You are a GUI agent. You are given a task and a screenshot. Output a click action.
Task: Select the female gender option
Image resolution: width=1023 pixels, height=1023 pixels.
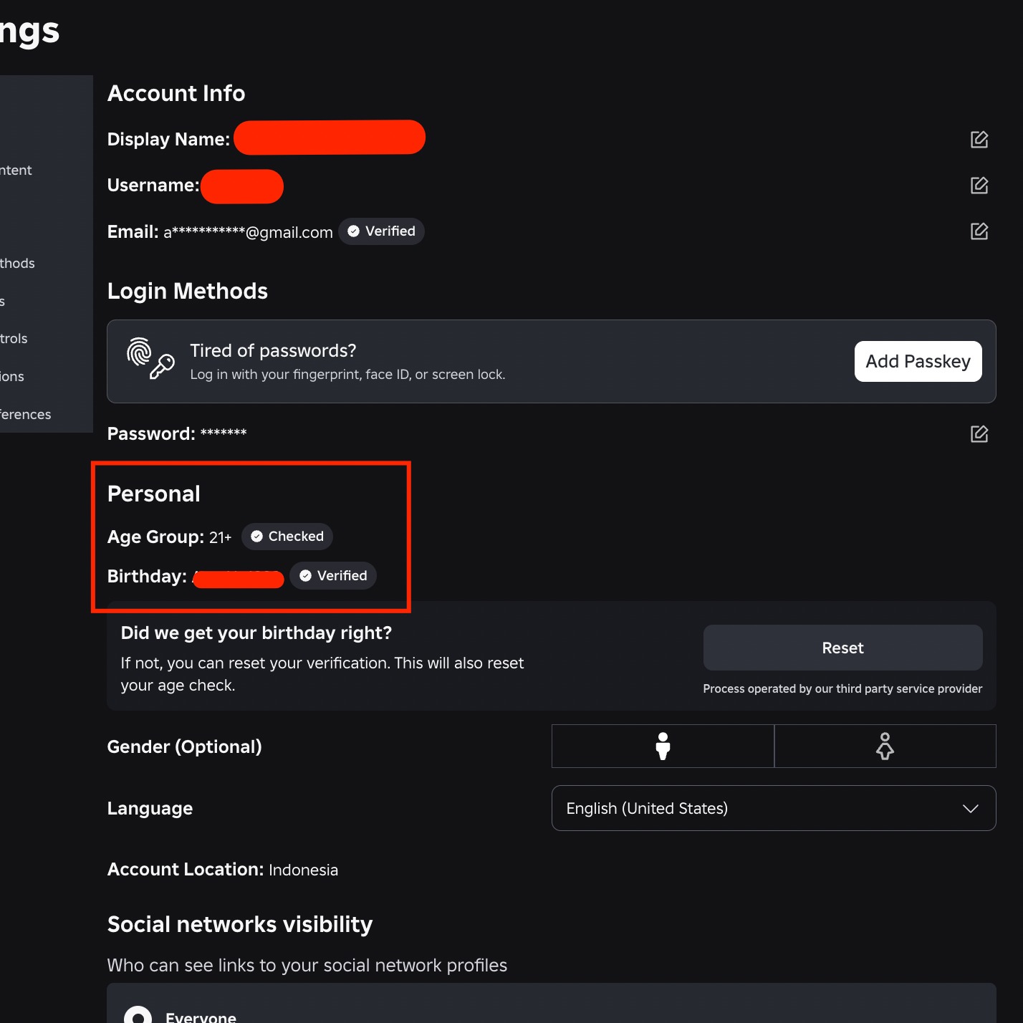pyautogui.click(x=885, y=746)
